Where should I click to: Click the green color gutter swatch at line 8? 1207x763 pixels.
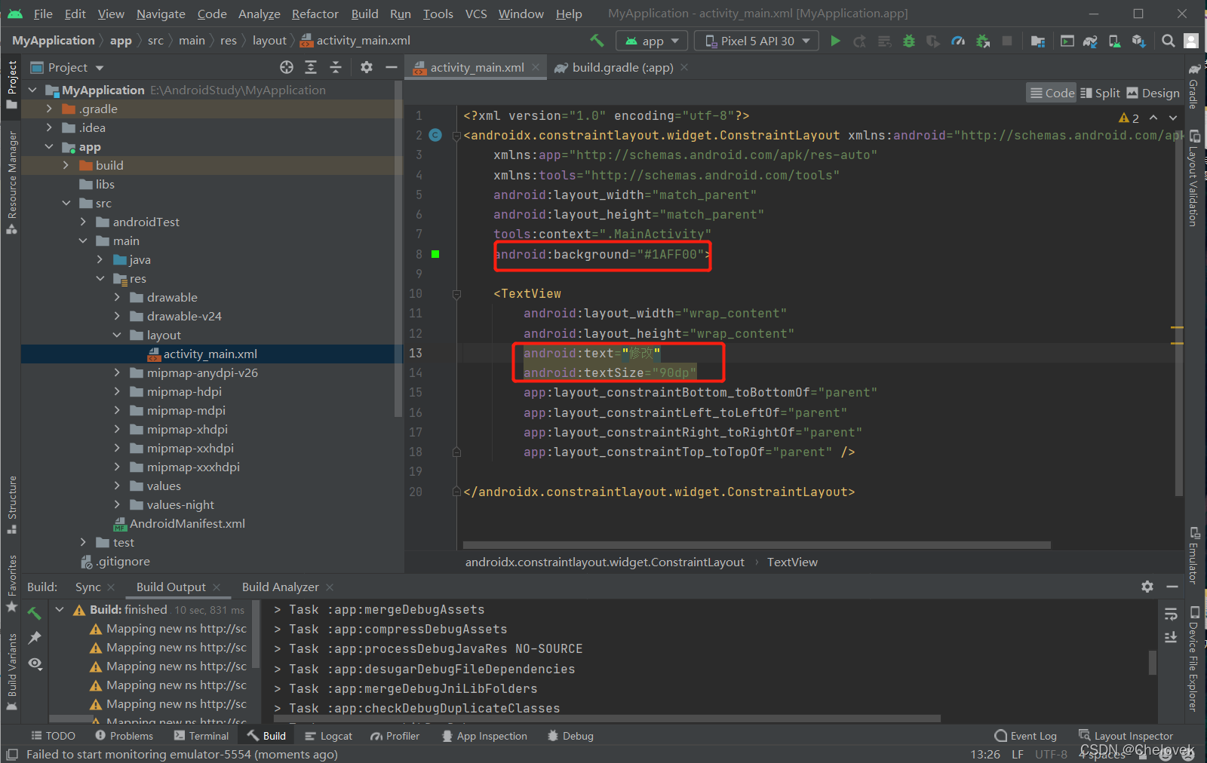435,254
